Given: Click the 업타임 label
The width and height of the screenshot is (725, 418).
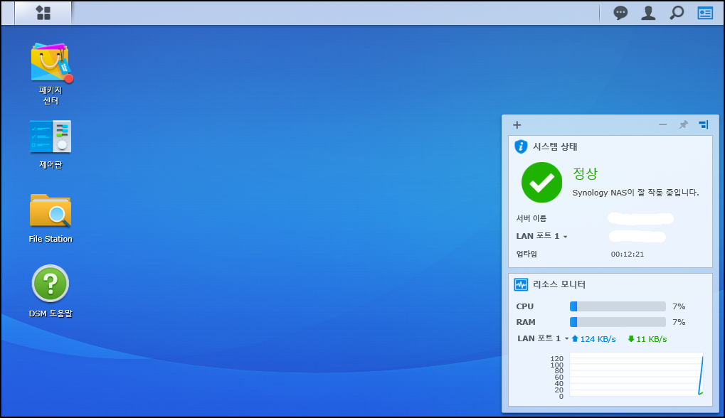Looking at the screenshot, I should [x=526, y=254].
